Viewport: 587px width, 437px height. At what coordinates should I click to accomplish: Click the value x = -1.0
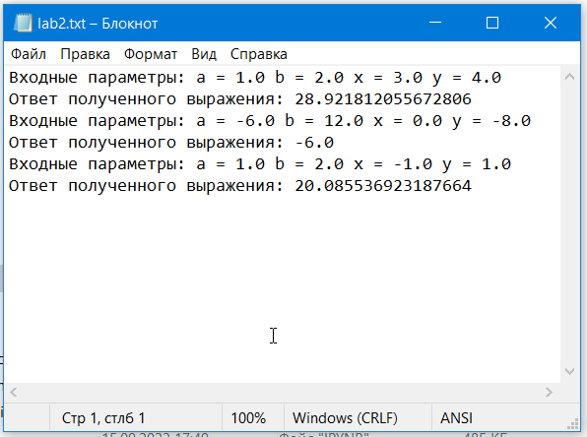tap(393, 164)
